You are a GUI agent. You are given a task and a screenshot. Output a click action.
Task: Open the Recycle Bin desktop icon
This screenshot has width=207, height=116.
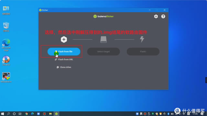(6, 27)
